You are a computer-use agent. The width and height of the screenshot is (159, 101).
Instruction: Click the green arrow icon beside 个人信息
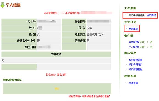point(2,5)
